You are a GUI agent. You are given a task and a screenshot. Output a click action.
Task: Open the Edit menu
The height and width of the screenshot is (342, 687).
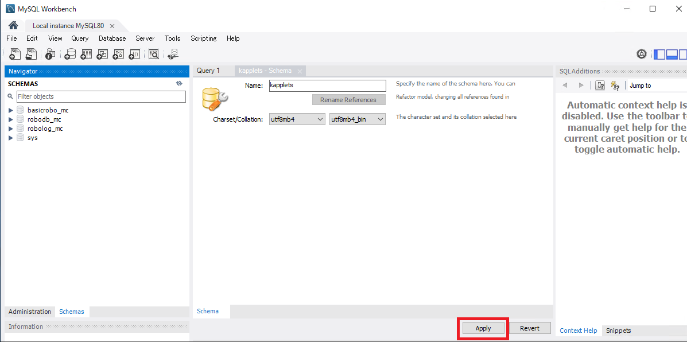click(32, 38)
